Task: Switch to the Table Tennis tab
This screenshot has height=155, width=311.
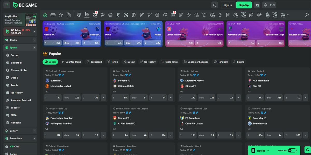Action: [x=169, y=62]
